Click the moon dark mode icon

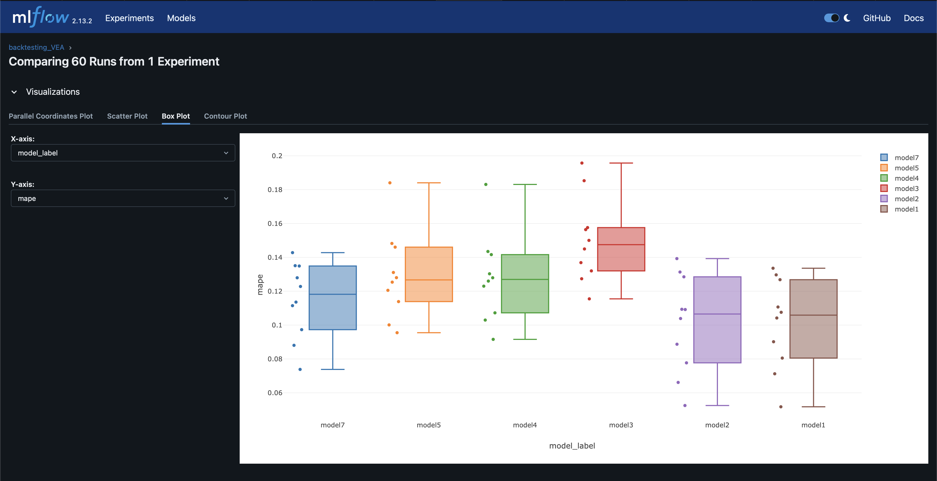[x=847, y=18]
